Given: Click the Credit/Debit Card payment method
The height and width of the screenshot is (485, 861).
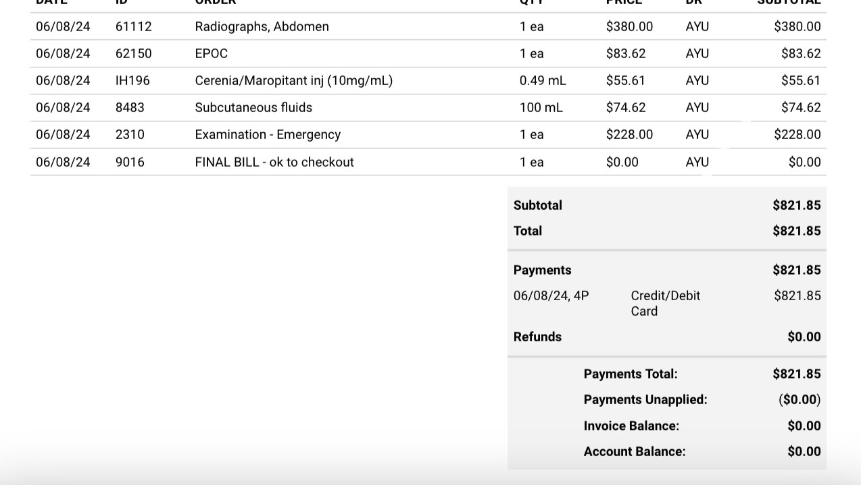Looking at the screenshot, I should 665,304.
